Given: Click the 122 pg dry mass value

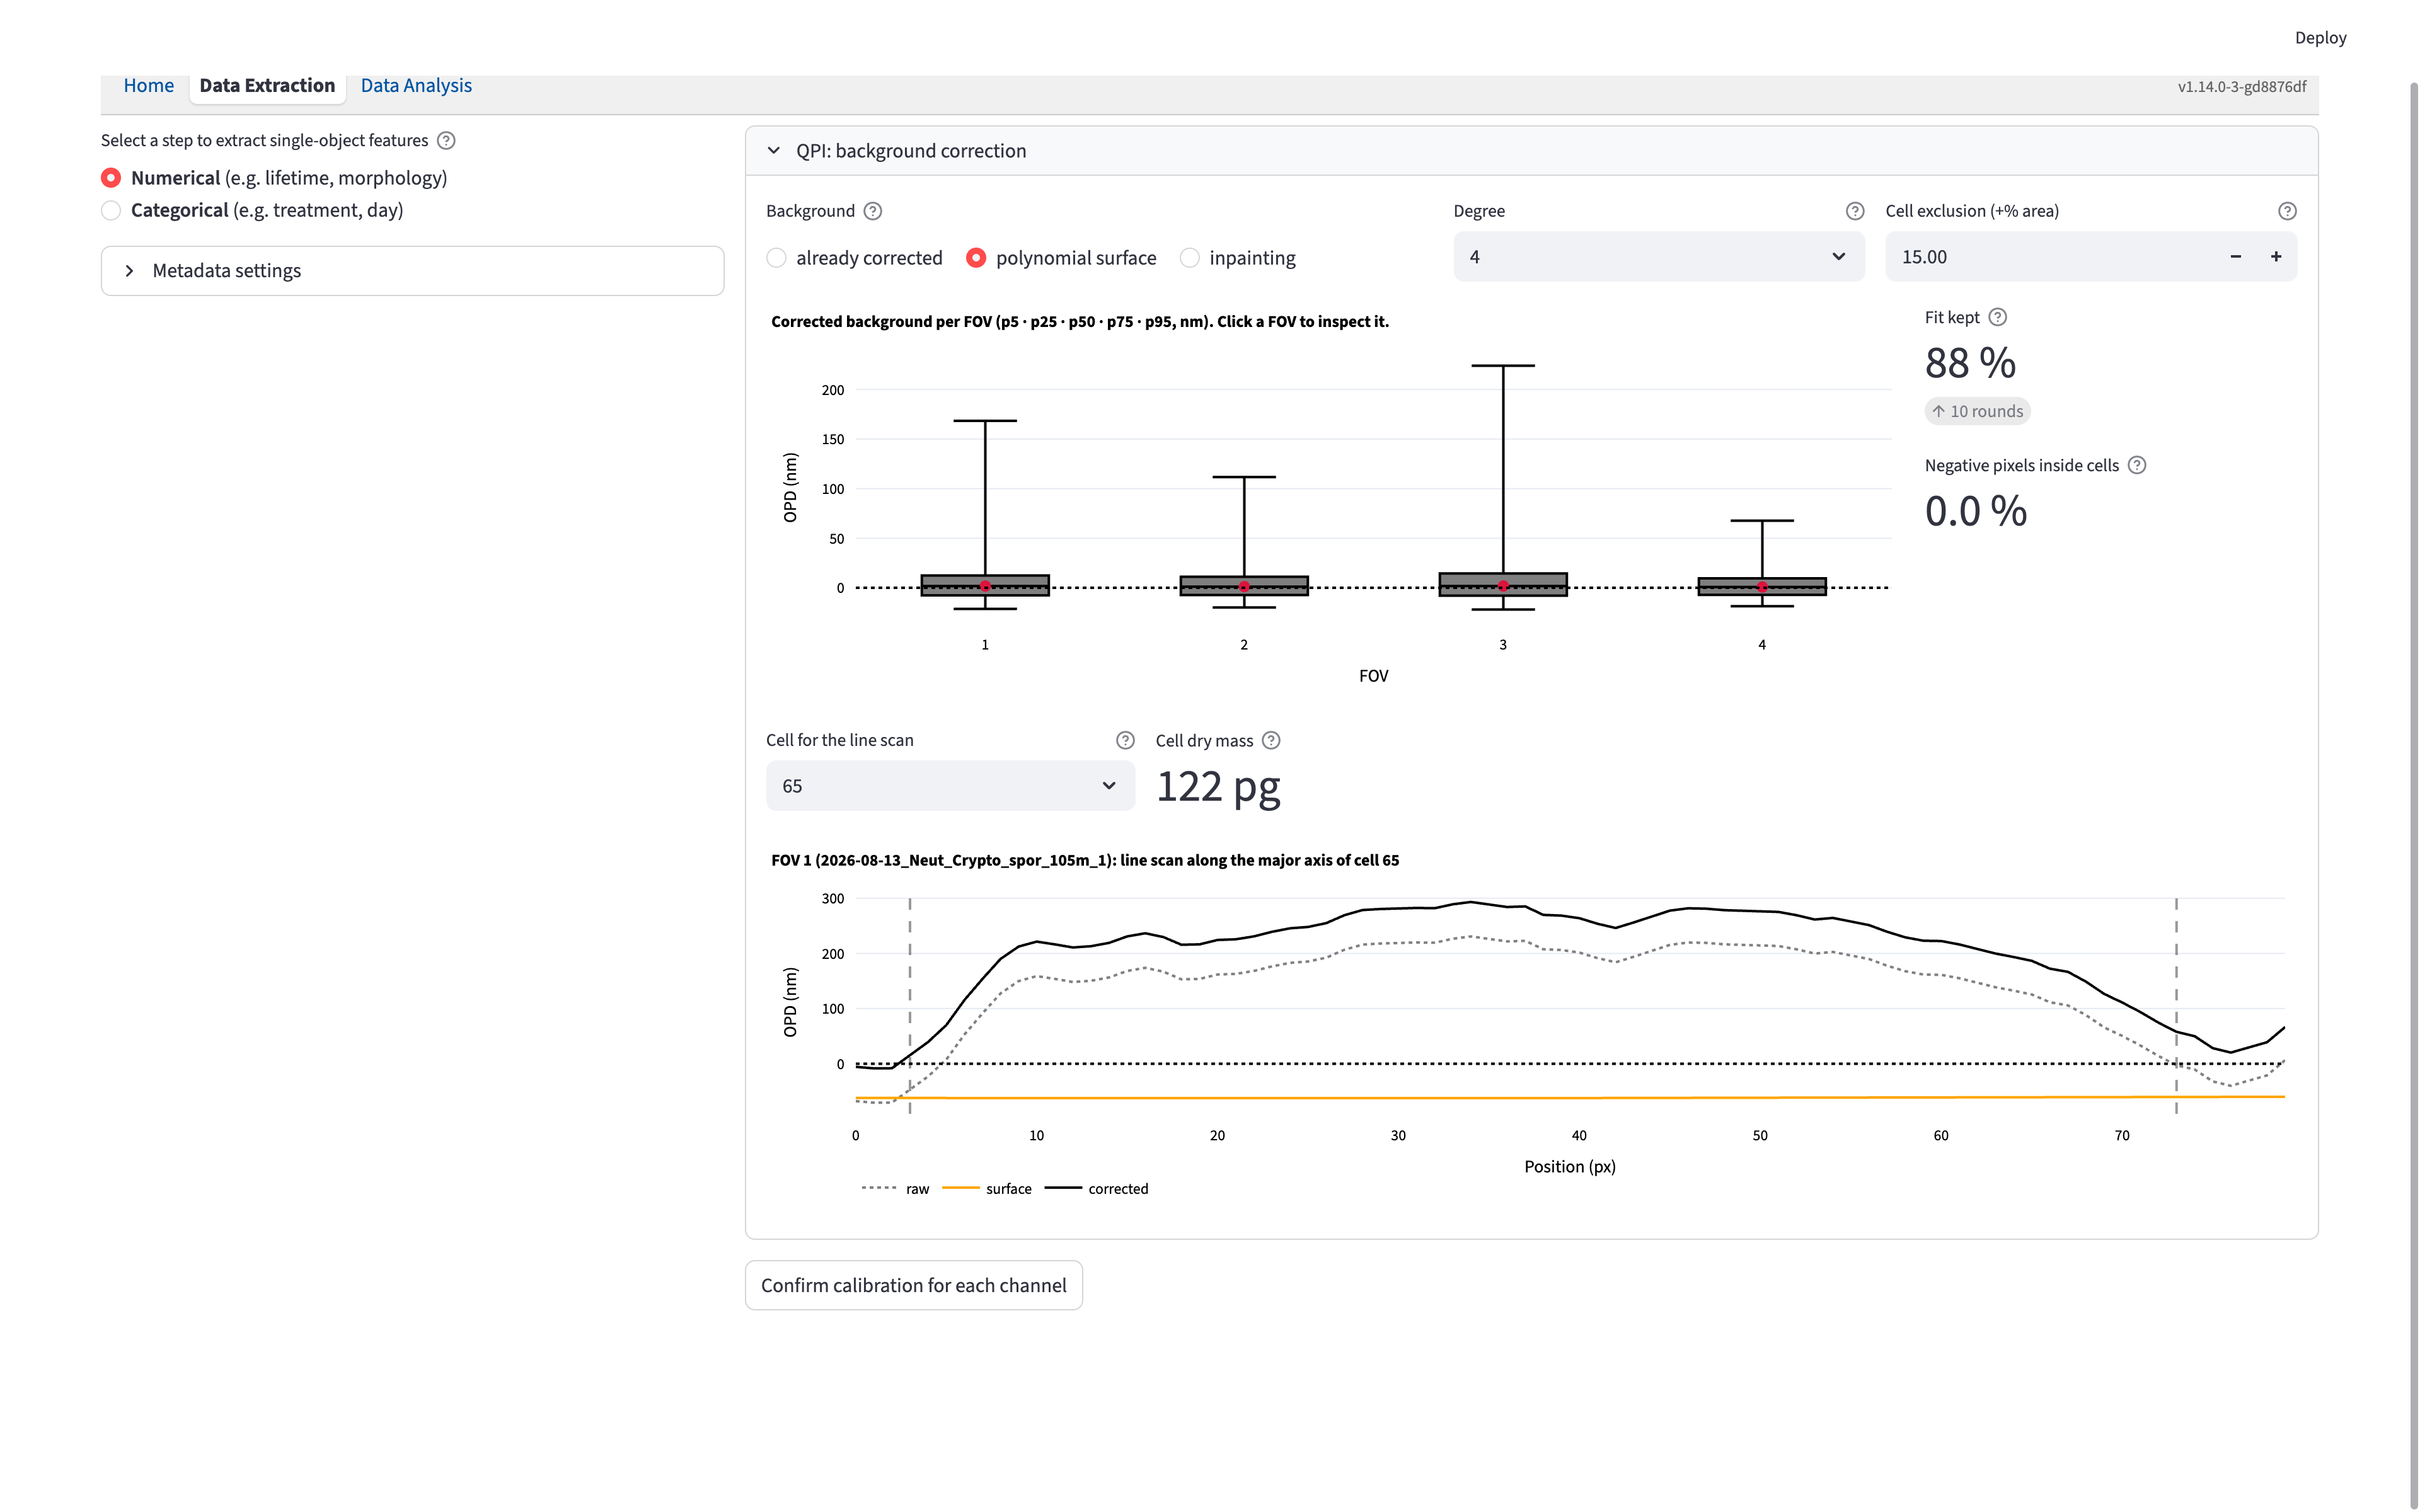Looking at the screenshot, I should coord(1218,788).
